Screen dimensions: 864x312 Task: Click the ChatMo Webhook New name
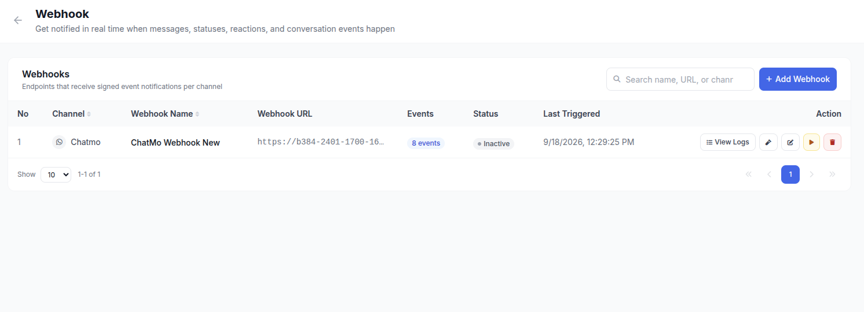click(x=175, y=143)
